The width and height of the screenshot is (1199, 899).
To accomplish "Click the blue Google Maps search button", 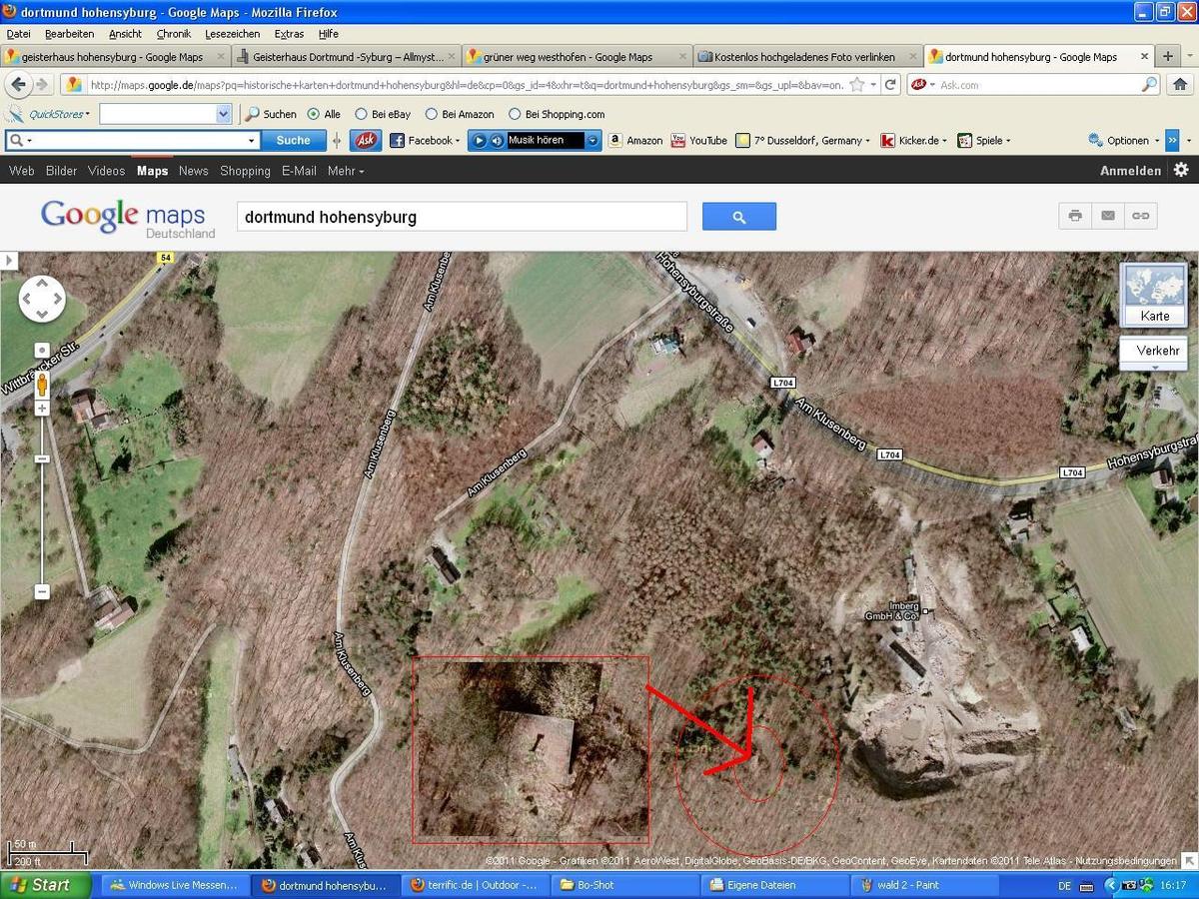I will (738, 217).
